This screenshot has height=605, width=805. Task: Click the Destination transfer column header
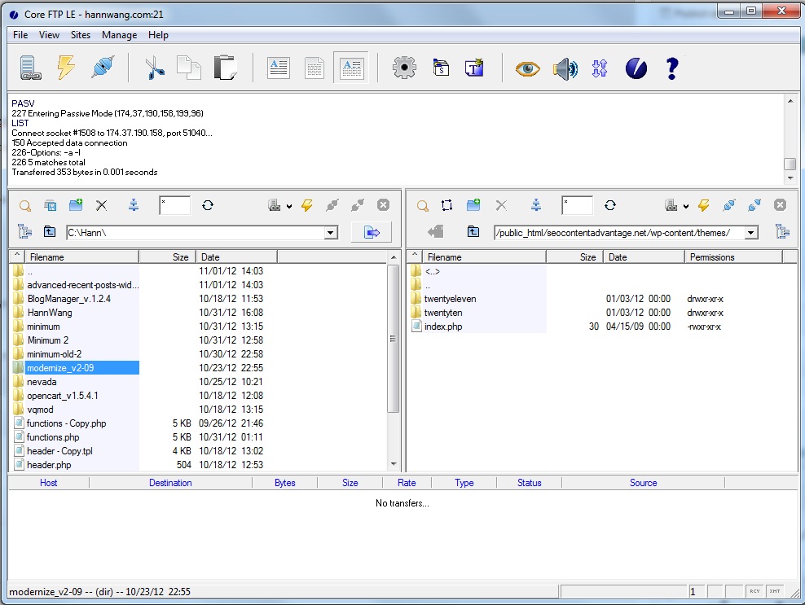pyautogui.click(x=170, y=483)
